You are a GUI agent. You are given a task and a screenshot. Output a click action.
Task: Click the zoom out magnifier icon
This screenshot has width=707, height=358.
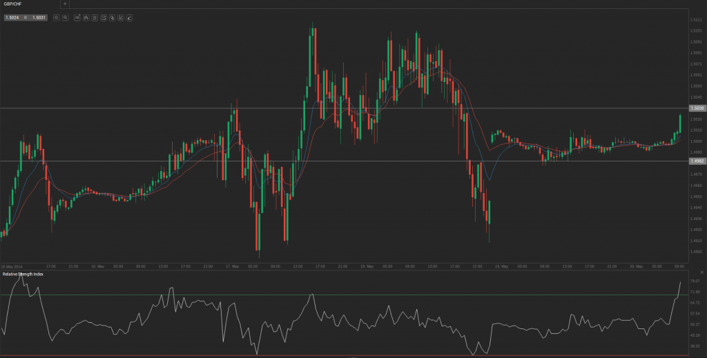(x=57, y=17)
